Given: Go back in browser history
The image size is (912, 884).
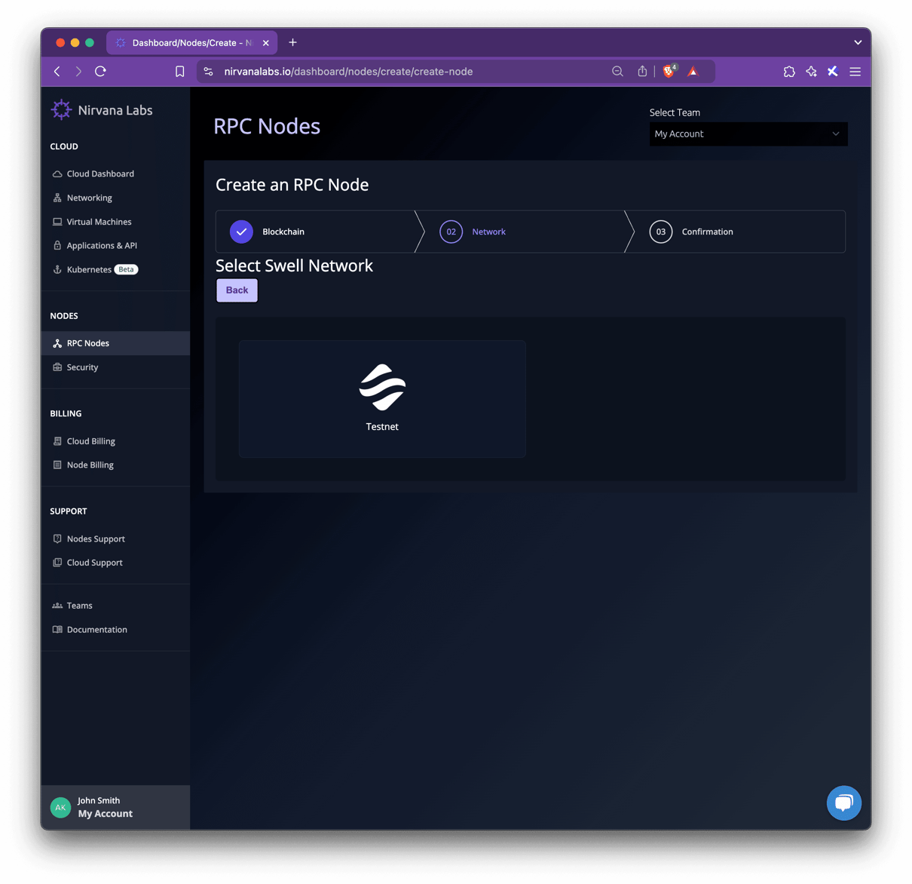Looking at the screenshot, I should (x=57, y=72).
